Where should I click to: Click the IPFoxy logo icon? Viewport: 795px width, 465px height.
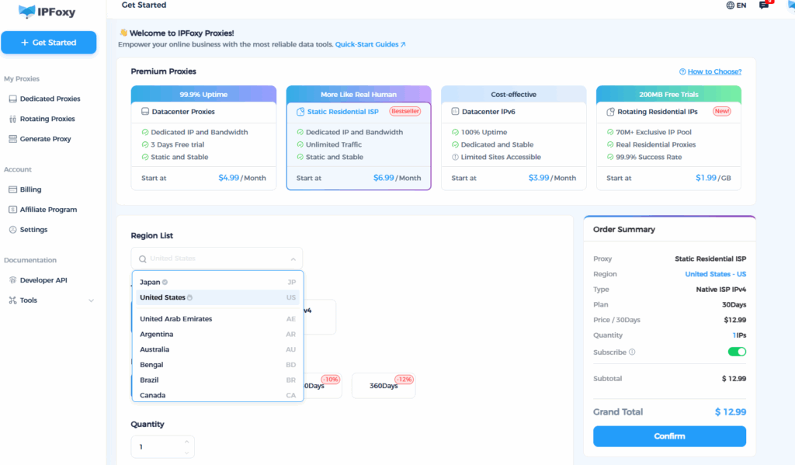[27, 12]
